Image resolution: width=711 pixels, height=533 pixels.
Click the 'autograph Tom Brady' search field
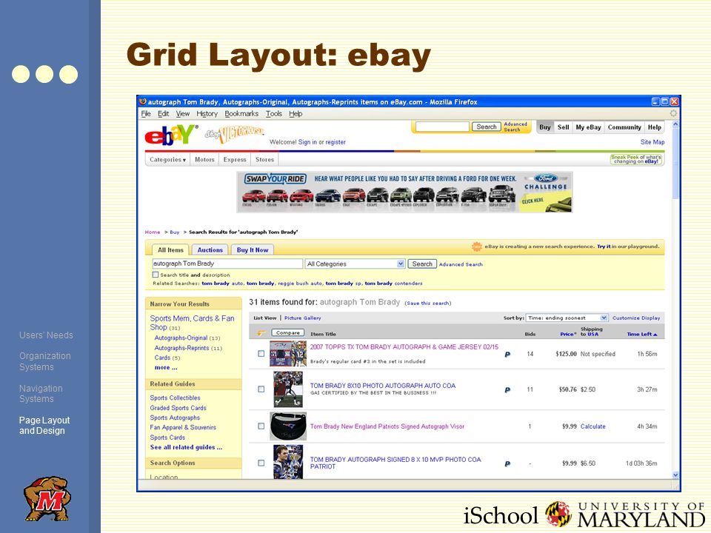(x=227, y=264)
